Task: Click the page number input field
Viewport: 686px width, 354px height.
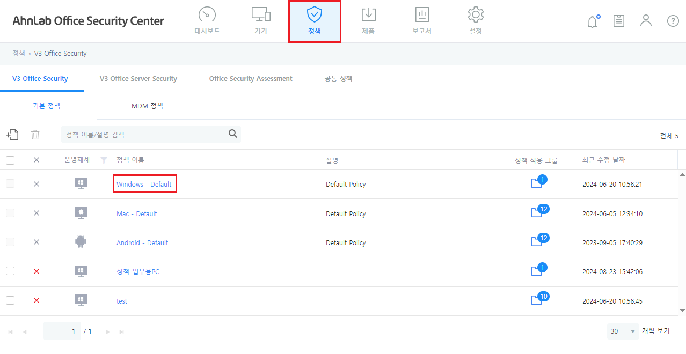Action: click(x=62, y=331)
